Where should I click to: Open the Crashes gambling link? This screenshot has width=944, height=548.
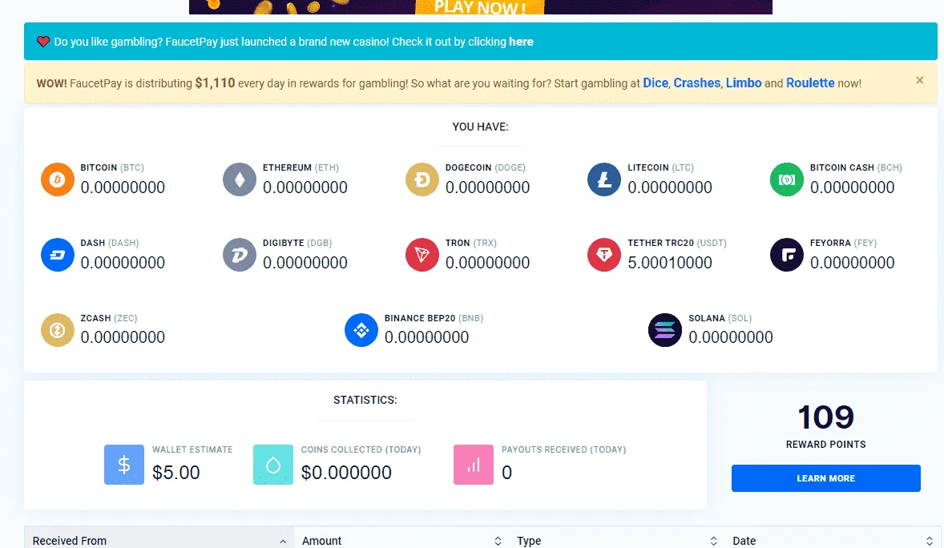(x=696, y=83)
